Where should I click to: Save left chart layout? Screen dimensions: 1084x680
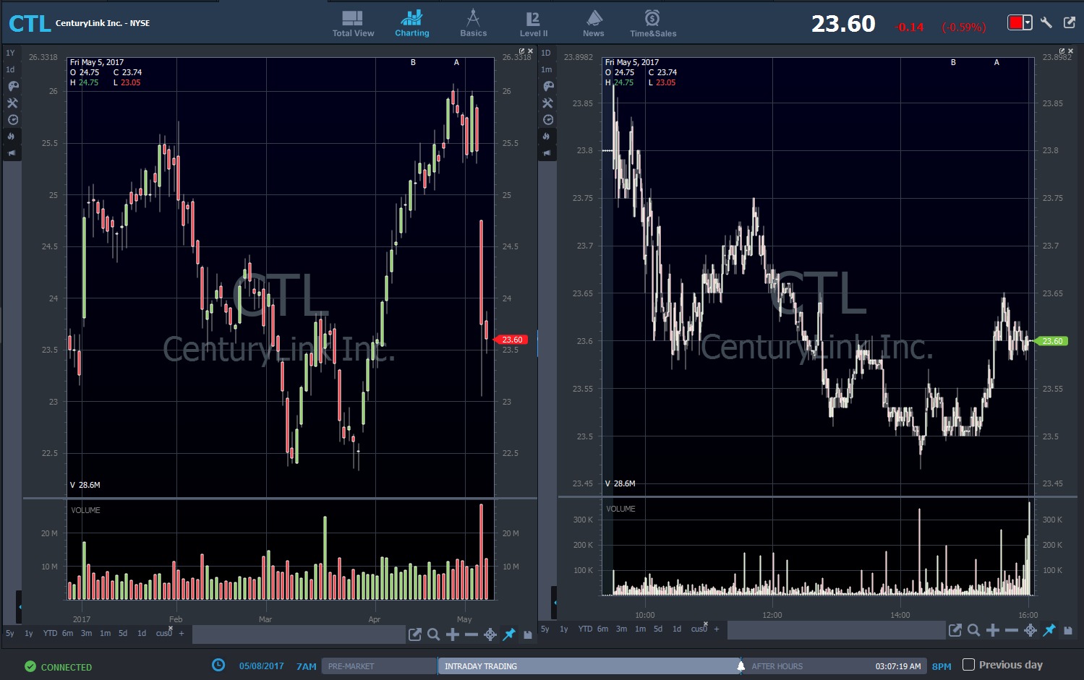tap(528, 634)
